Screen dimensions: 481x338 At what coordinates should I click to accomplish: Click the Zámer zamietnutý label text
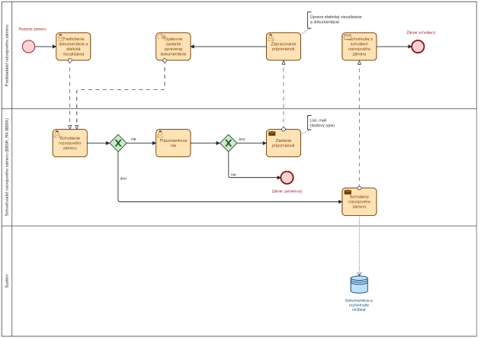pos(287,192)
